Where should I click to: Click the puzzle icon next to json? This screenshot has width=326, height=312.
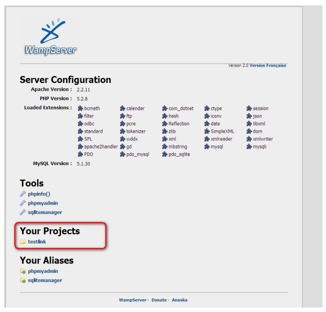click(x=250, y=116)
